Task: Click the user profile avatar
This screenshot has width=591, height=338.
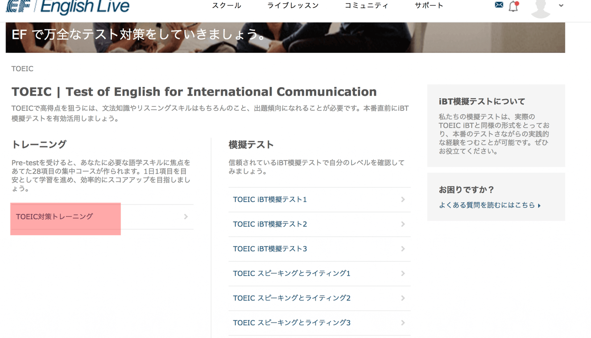Action: click(540, 8)
